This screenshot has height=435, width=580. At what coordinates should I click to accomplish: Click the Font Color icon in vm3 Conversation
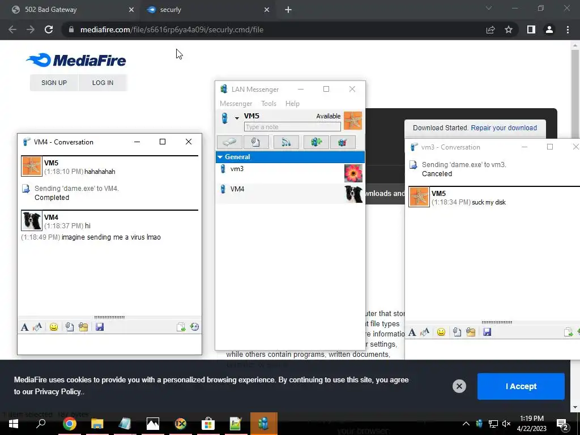point(425,332)
